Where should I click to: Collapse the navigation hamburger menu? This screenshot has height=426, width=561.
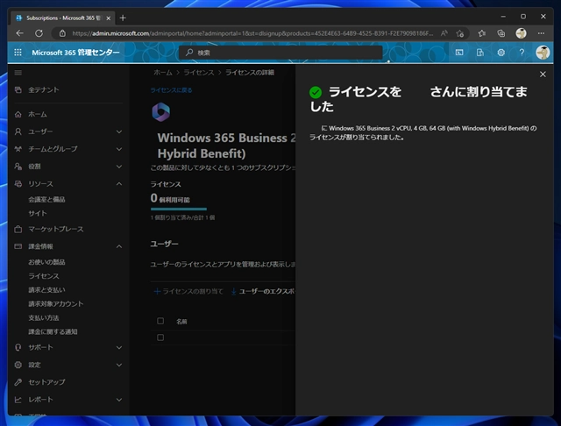tap(18, 73)
